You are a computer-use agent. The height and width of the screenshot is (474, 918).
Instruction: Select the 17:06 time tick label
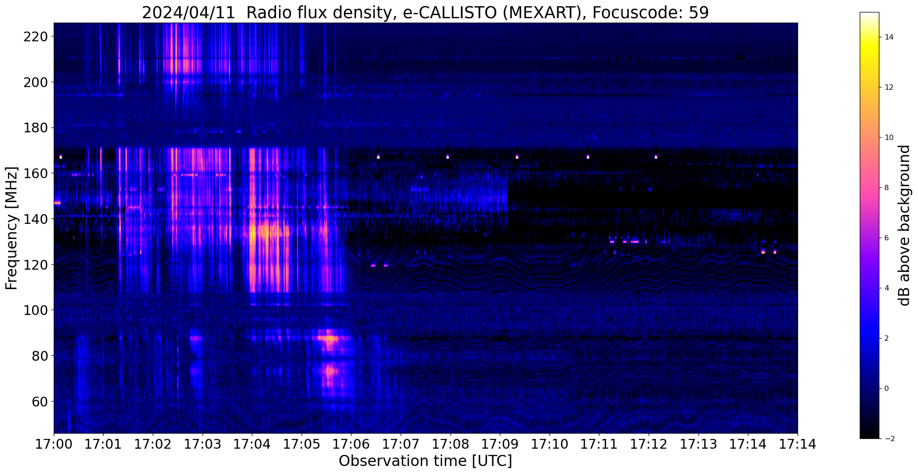click(x=351, y=445)
